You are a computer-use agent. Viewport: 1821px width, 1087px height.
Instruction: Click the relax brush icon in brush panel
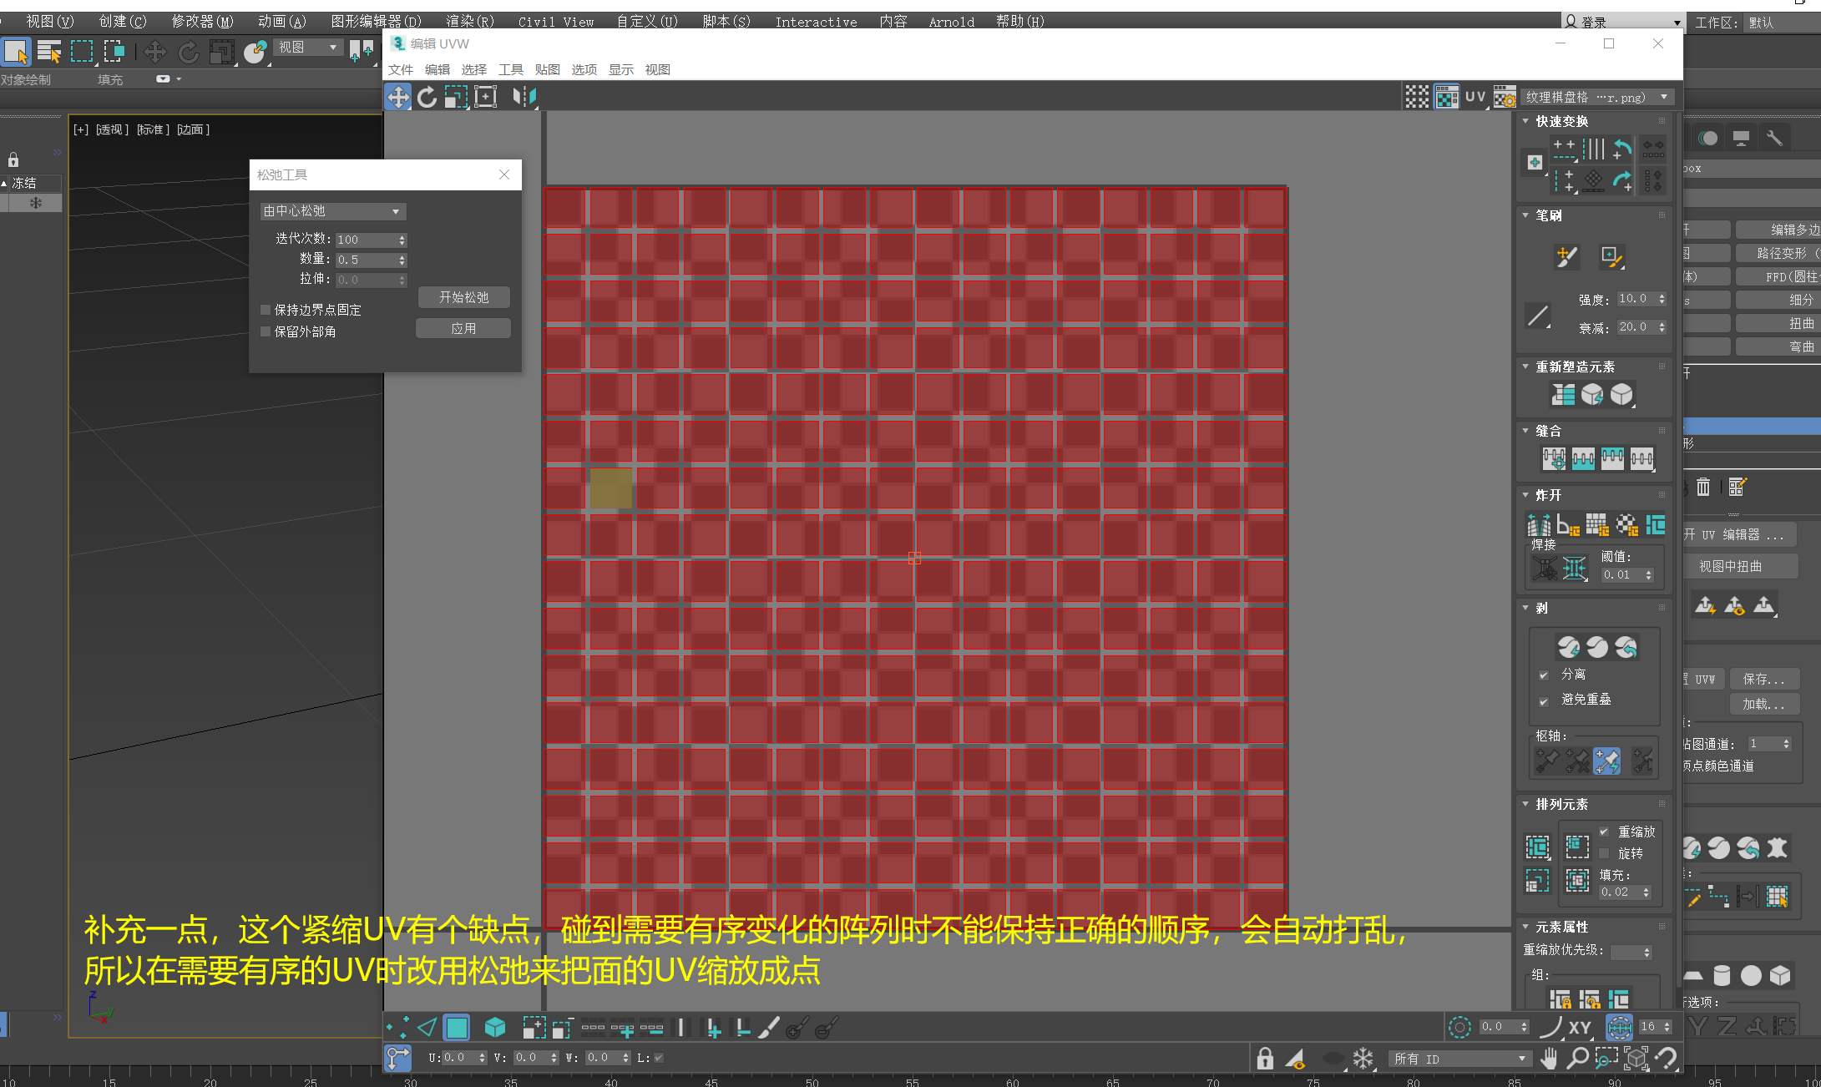pos(1611,256)
